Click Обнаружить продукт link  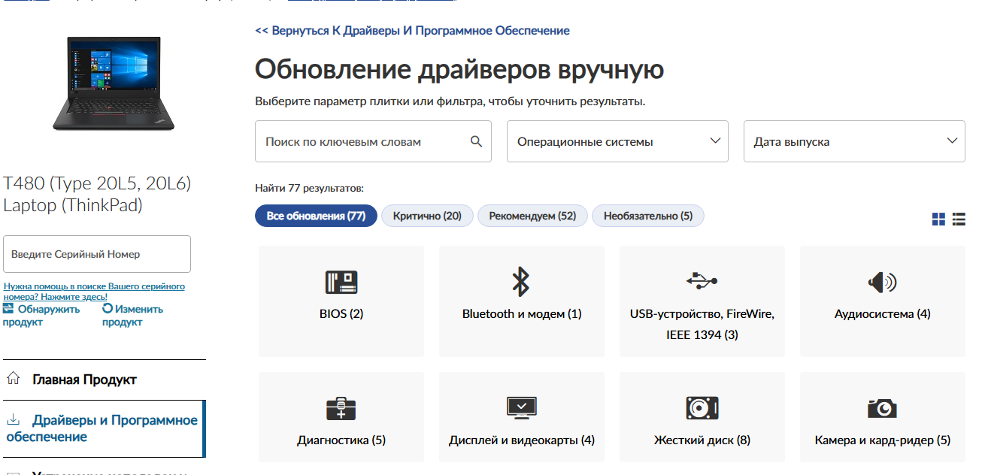41,316
